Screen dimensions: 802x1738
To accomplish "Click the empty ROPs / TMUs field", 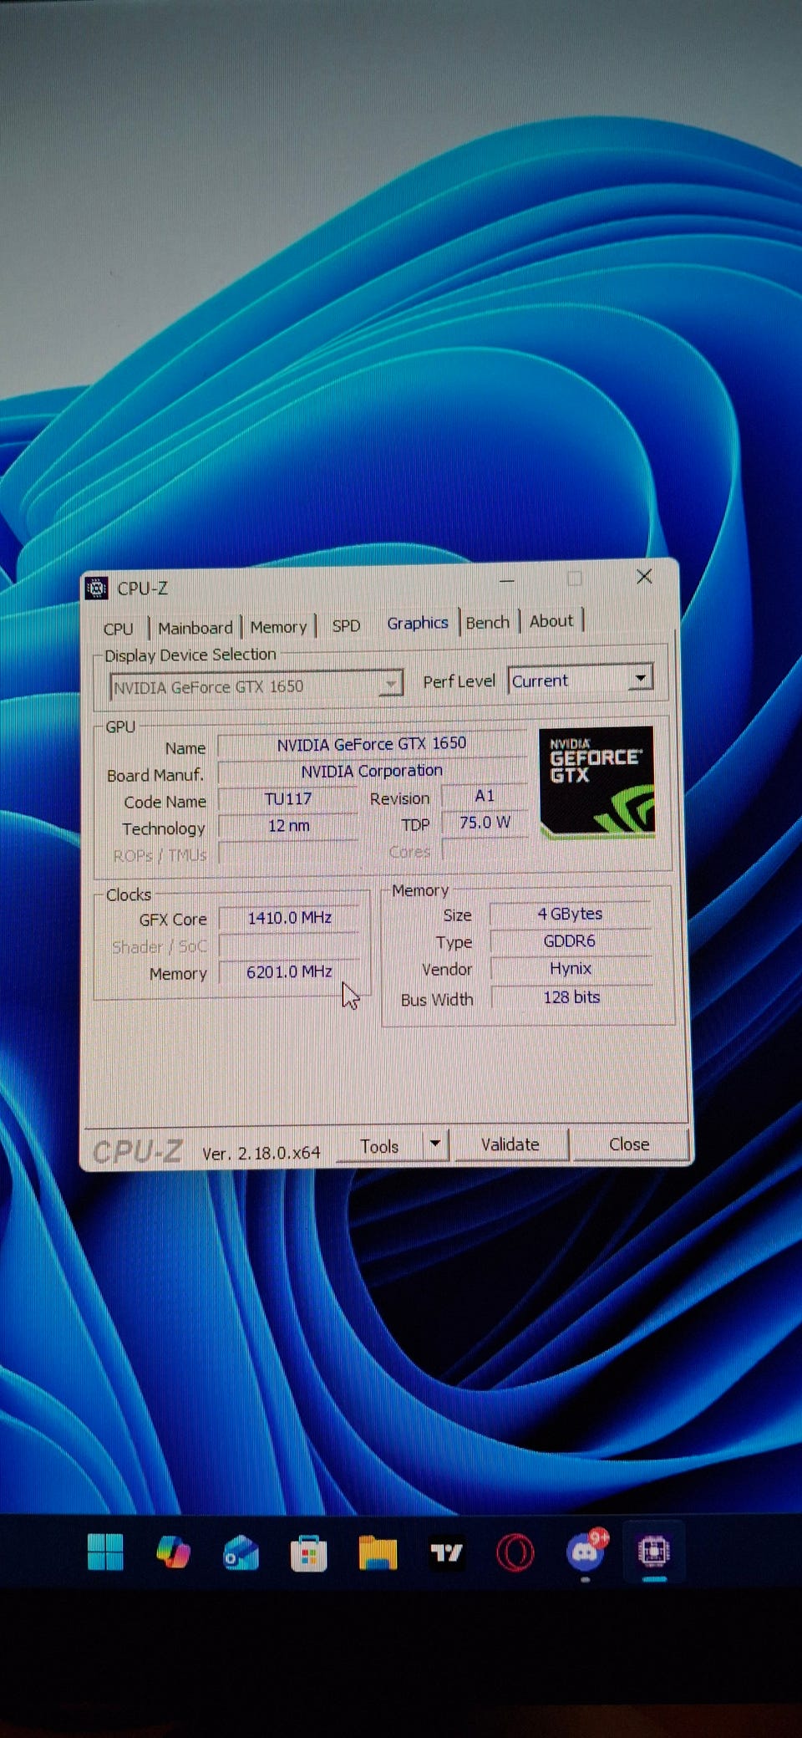I will [288, 853].
